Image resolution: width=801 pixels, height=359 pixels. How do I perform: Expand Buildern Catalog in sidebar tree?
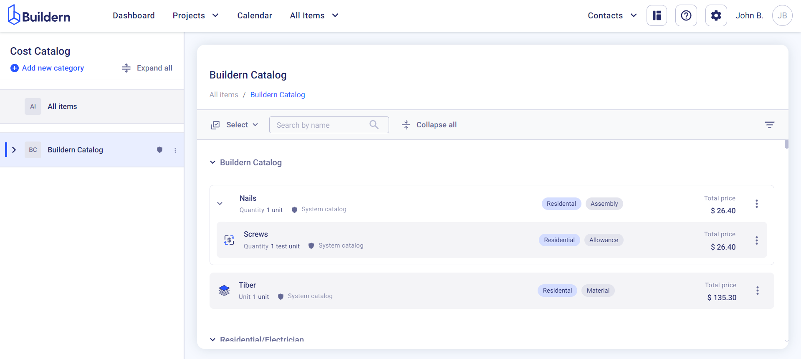tap(14, 150)
